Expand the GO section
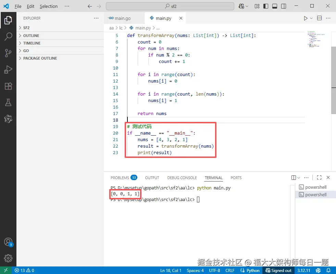 60,51
